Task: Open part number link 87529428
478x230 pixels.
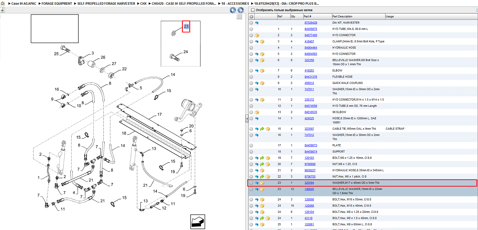Action: tap(311, 23)
